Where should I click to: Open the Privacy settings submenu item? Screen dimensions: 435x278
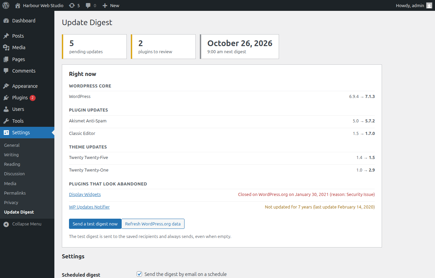[x=11, y=202]
